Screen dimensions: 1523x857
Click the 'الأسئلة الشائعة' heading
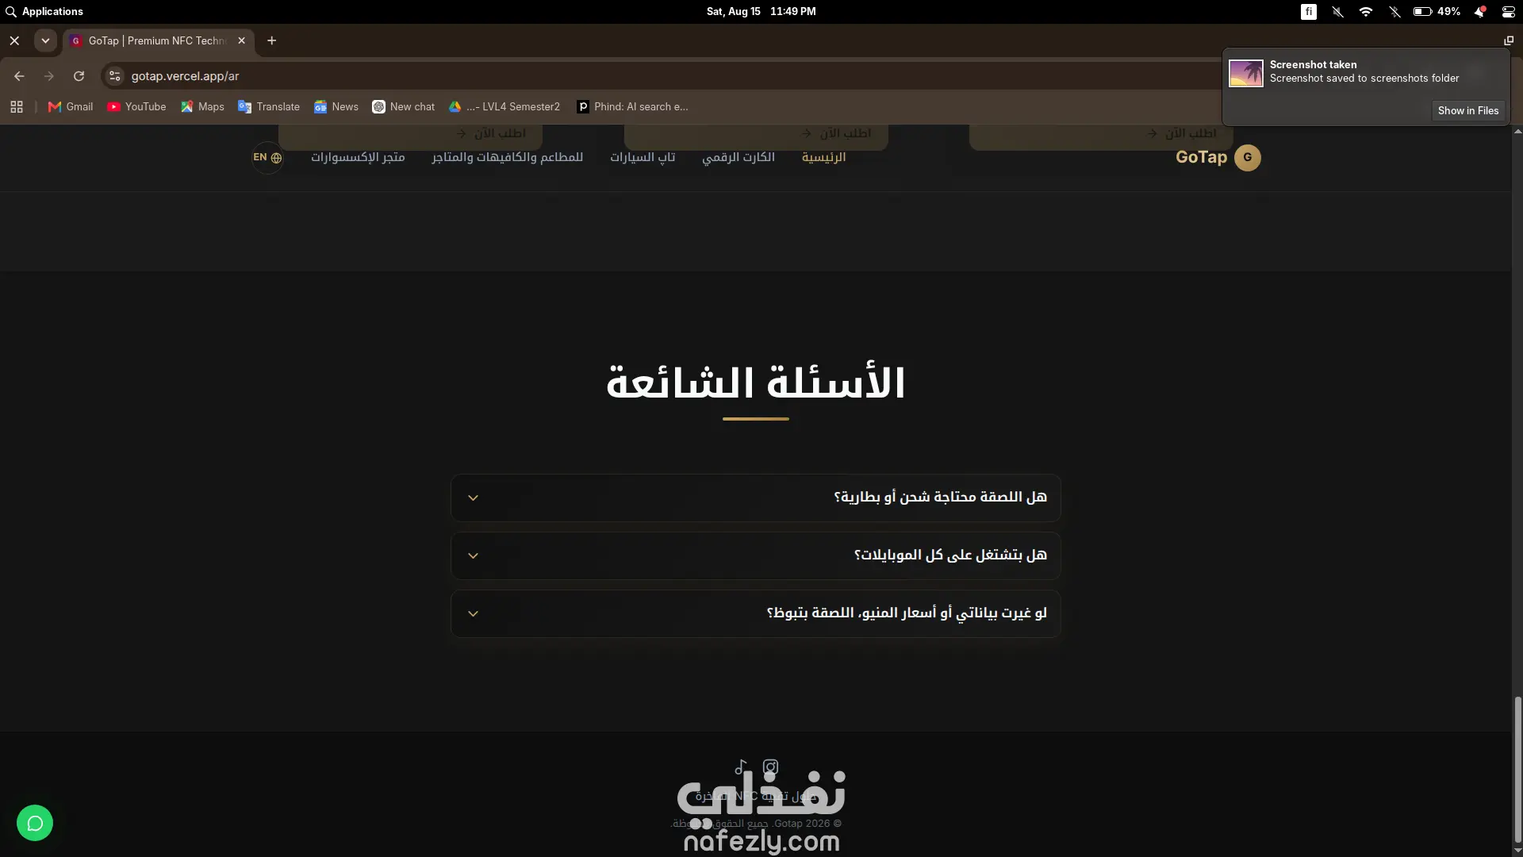click(756, 382)
